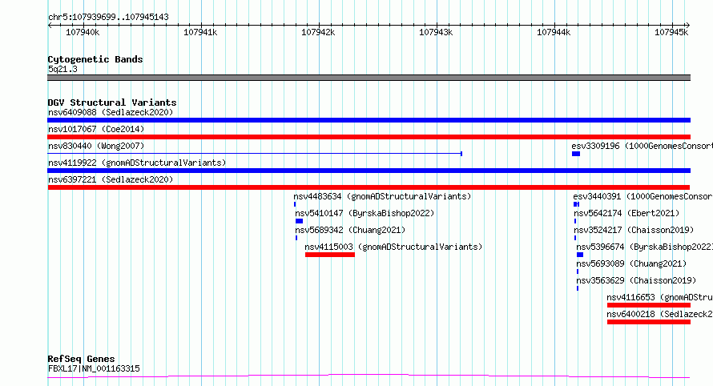Viewport: 713px width, 386px height.
Task: Click the red bar under nsv4115003
Action: pos(330,255)
